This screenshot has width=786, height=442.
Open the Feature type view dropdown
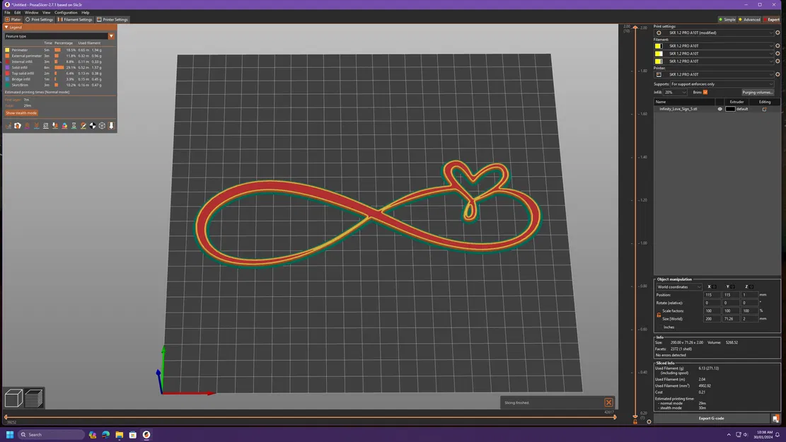(59, 36)
